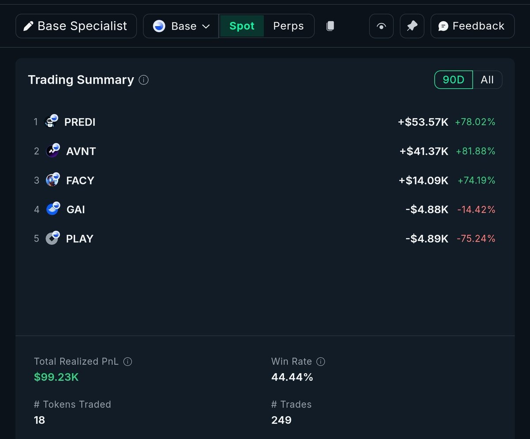Toggle the eye watch icon button

click(x=381, y=26)
